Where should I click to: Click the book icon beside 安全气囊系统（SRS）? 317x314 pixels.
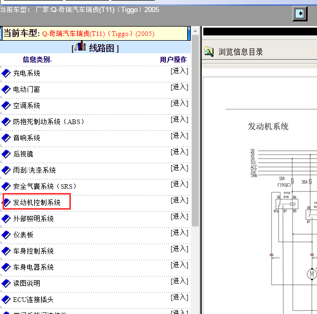(x=6, y=186)
